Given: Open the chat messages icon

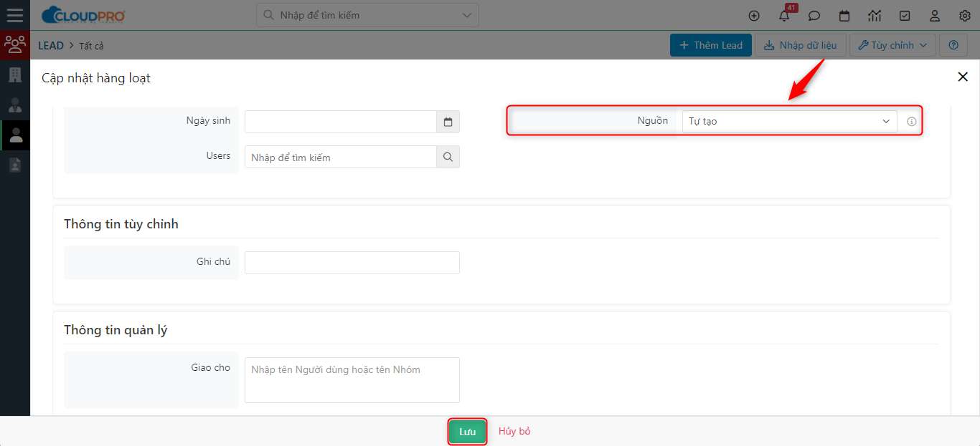Looking at the screenshot, I should pyautogui.click(x=814, y=15).
